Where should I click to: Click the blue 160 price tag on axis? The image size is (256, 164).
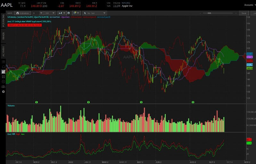(x=250, y=54)
